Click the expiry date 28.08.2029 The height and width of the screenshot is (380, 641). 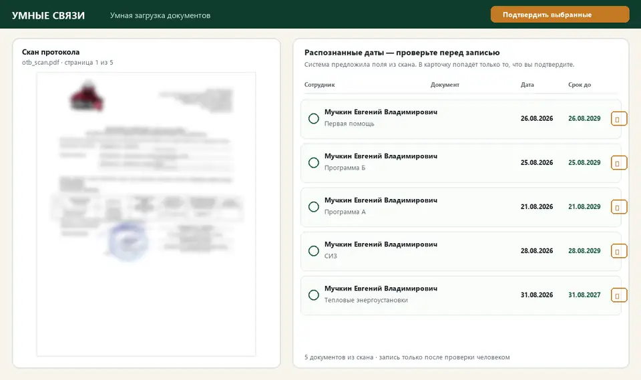[x=584, y=250]
